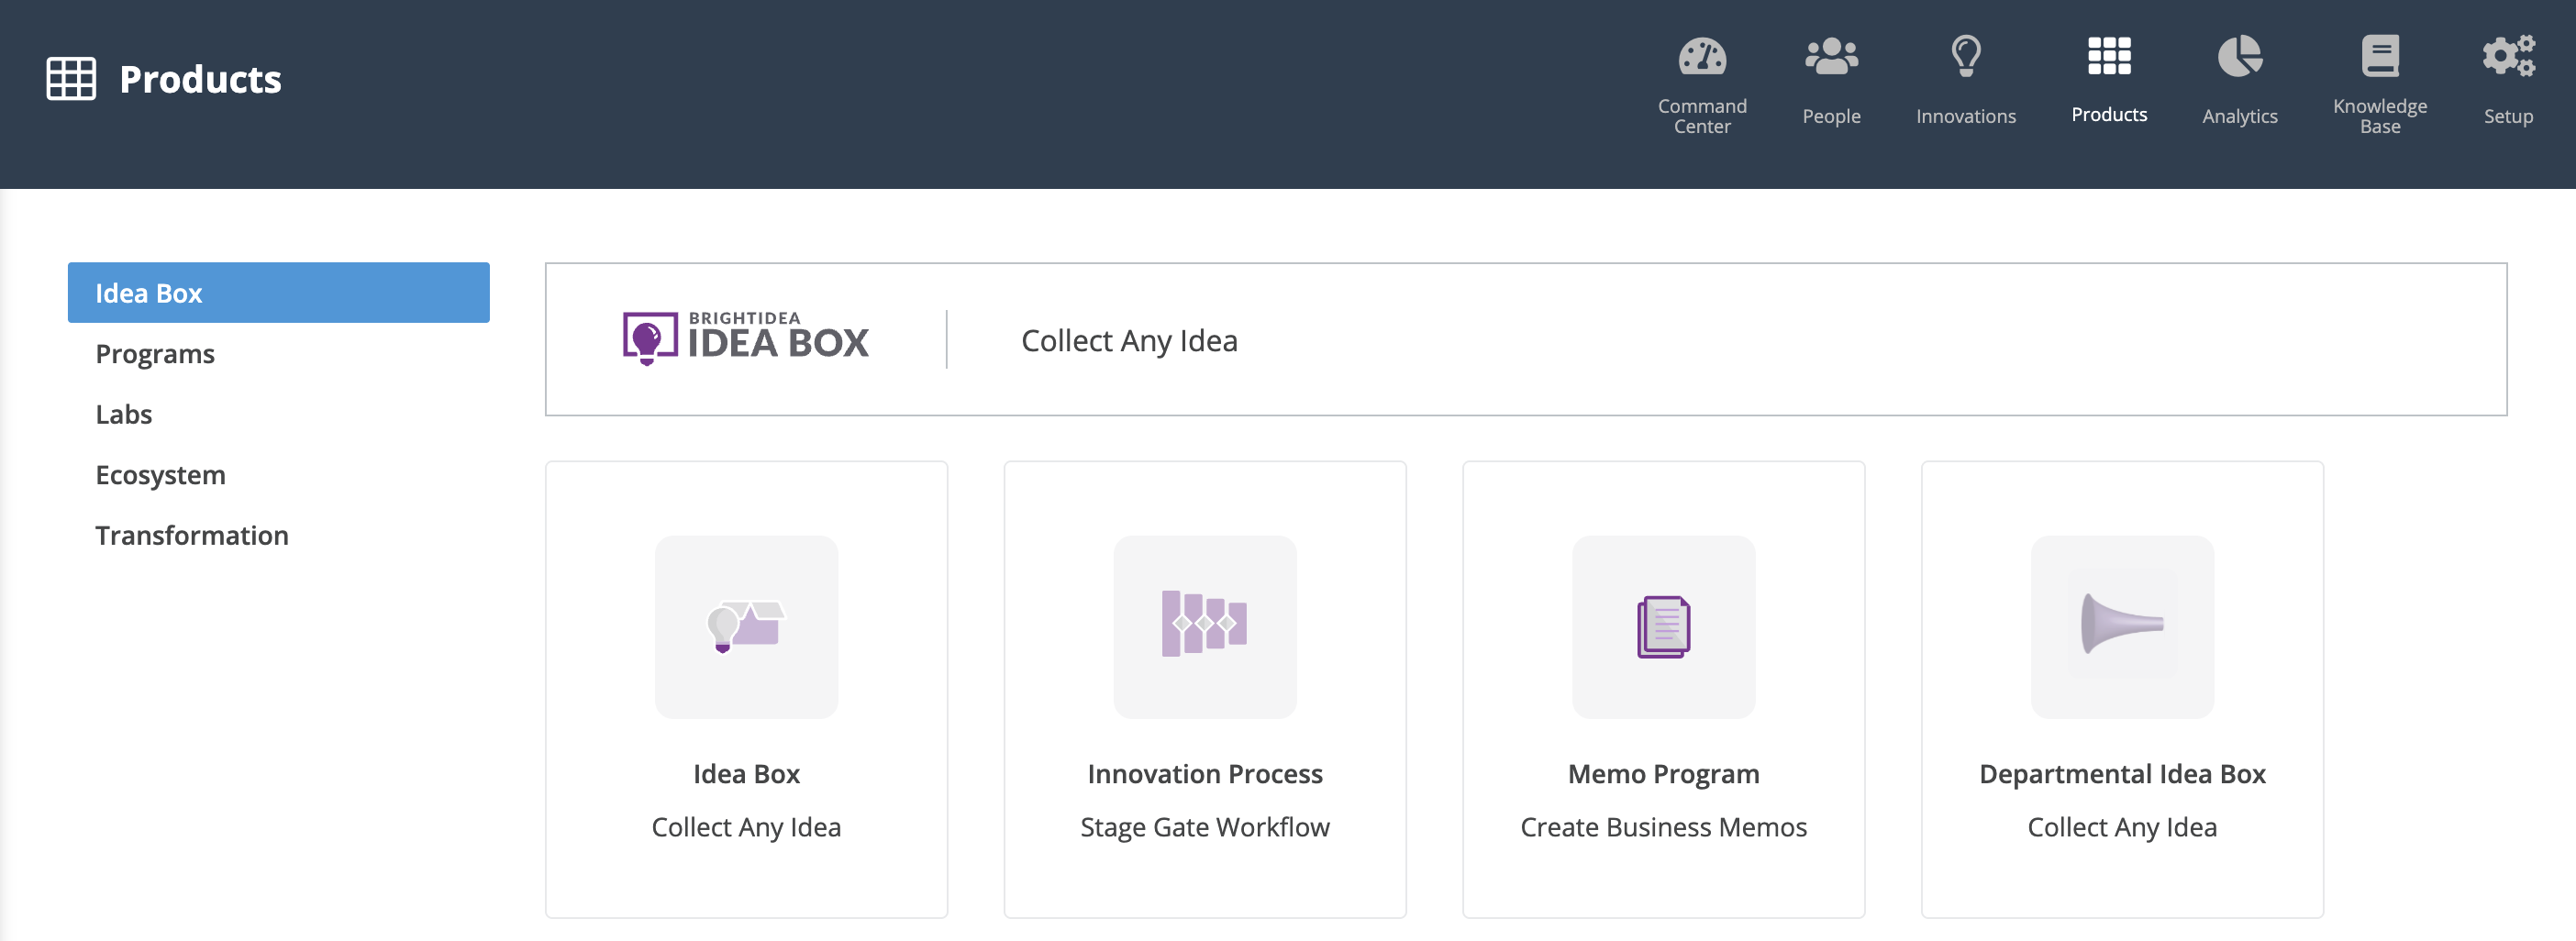Click the People group icon

(1831, 56)
